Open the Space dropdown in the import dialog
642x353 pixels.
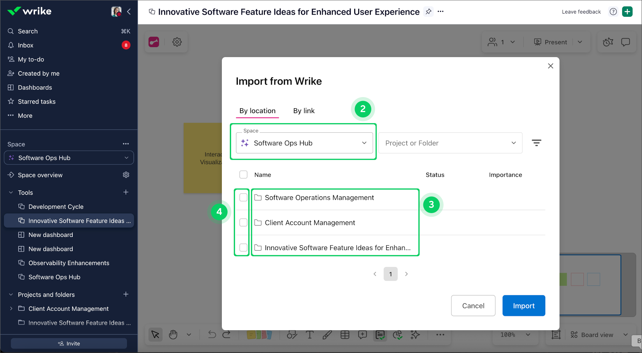[305, 143]
